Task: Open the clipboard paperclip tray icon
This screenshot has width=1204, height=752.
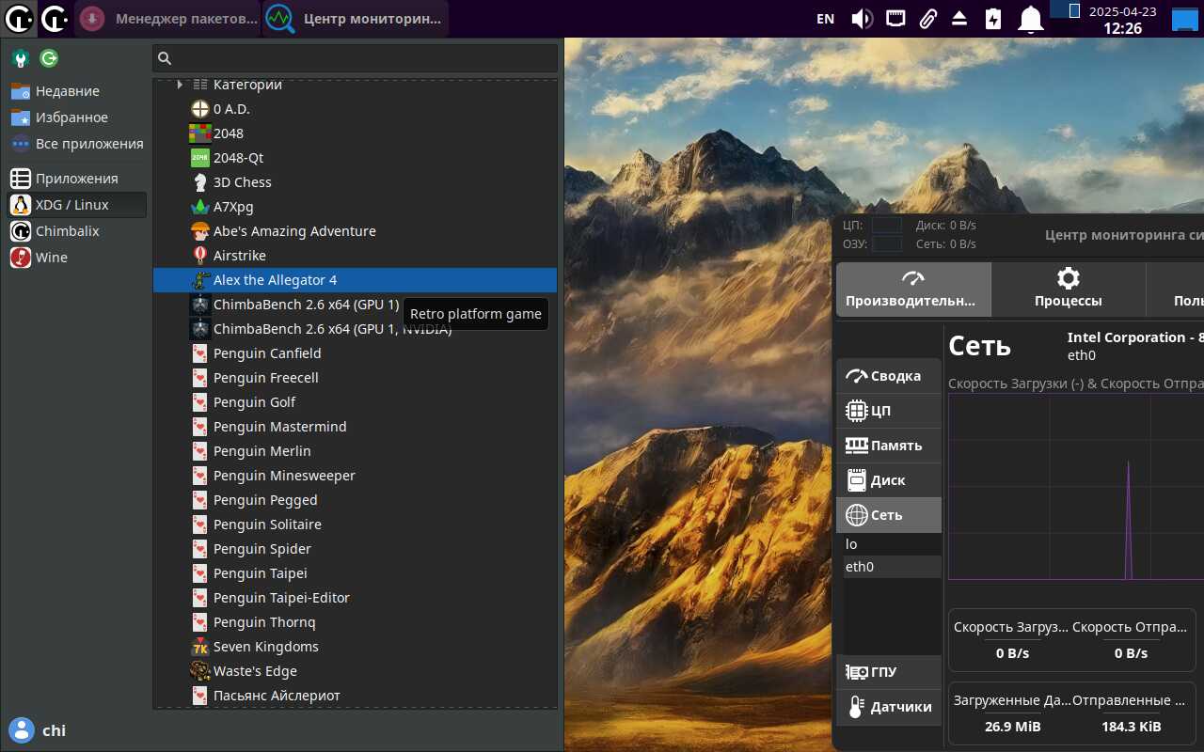Action: [928, 19]
